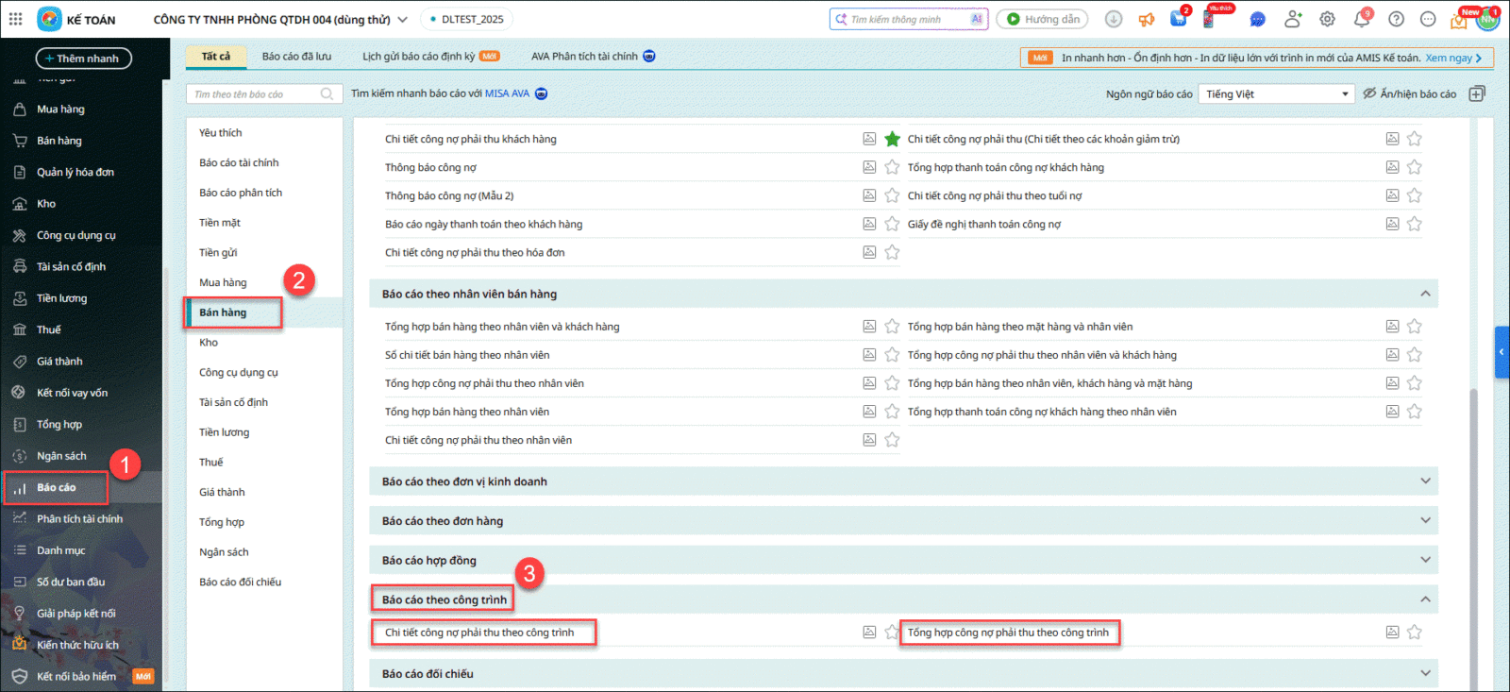Viewport: 1510px width, 692px height.
Task: Favorite the Thông báo công nợ report star
Action: [892, 167]
